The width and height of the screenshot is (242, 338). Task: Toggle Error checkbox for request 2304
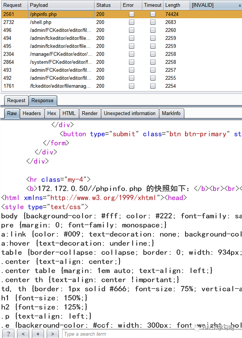[132, 54]
